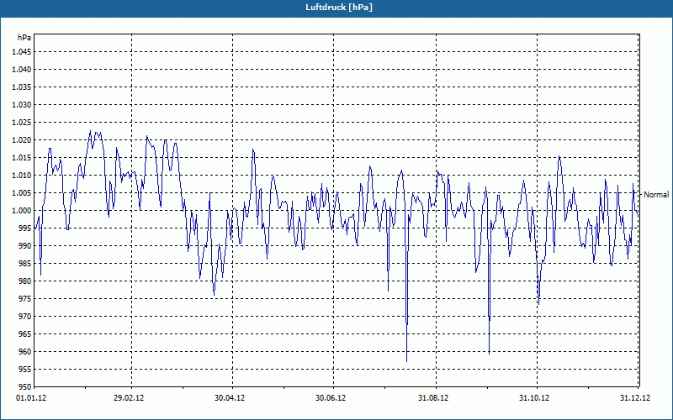Select the 1.035 y-axis value
This screenshot has height=420, width=673.
[x=22, y=87]
